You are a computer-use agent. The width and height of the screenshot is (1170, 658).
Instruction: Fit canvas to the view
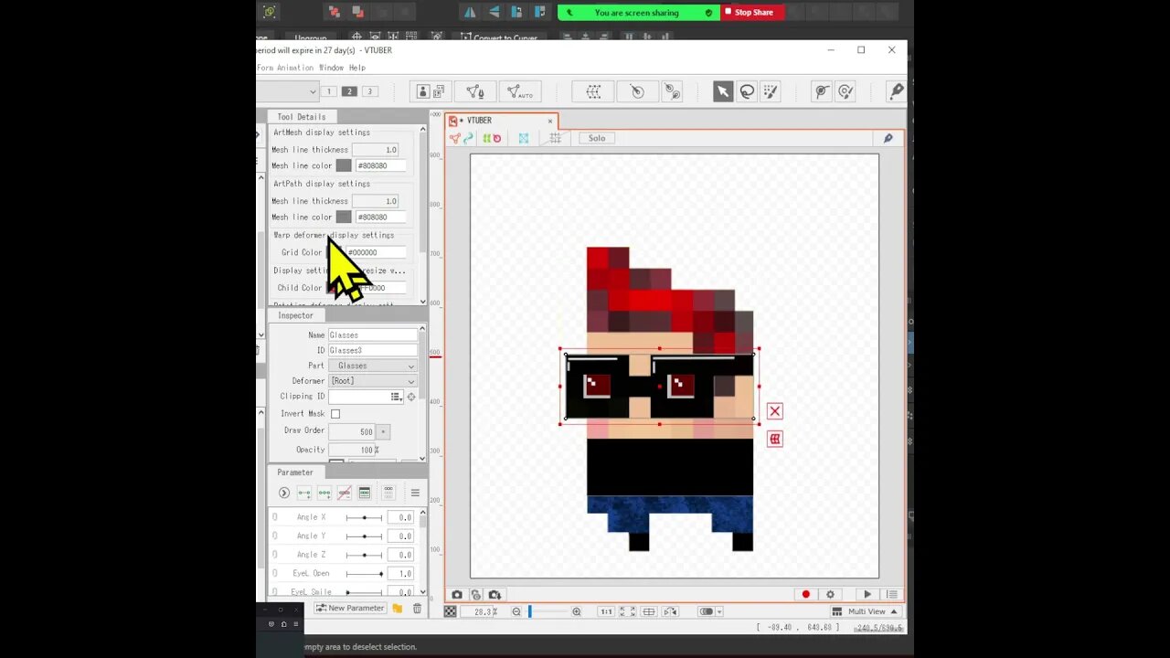pos(626,611)
